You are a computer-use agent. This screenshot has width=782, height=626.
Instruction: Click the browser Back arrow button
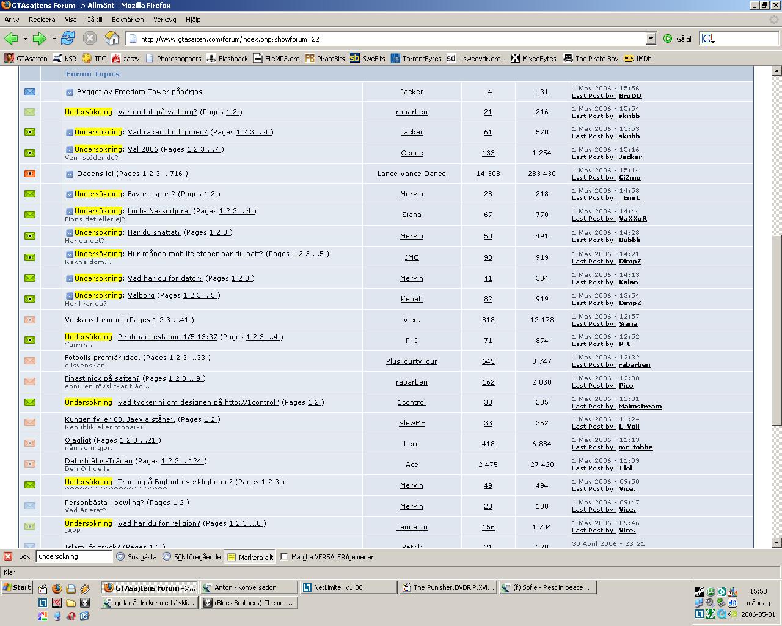11,39
